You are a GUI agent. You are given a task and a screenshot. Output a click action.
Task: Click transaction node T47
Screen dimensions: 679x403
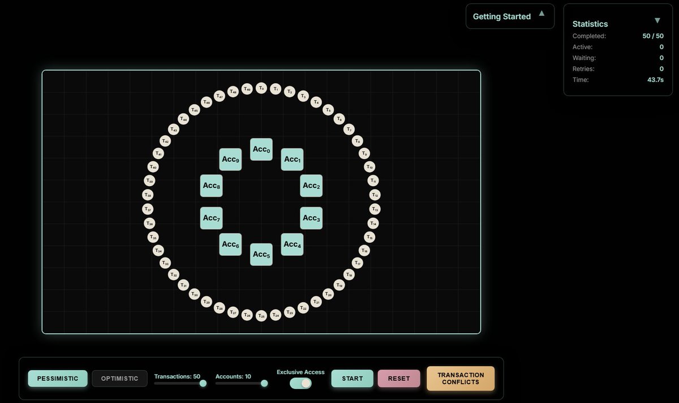220,96
